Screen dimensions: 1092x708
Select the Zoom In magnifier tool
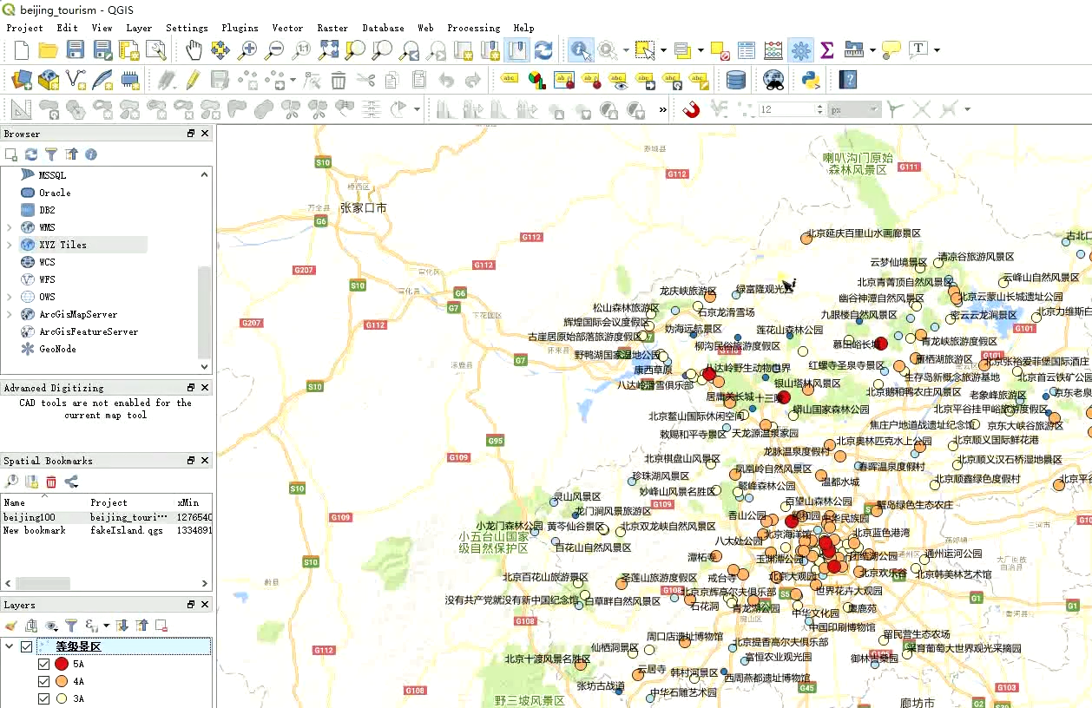[247, 50]
